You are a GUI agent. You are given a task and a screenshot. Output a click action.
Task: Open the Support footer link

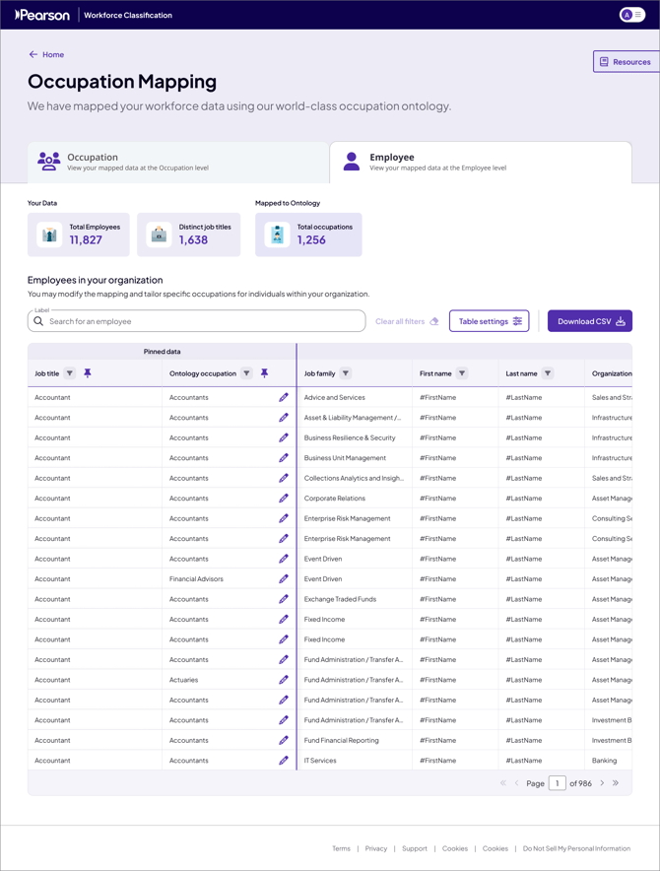click(x=415, y=848)
